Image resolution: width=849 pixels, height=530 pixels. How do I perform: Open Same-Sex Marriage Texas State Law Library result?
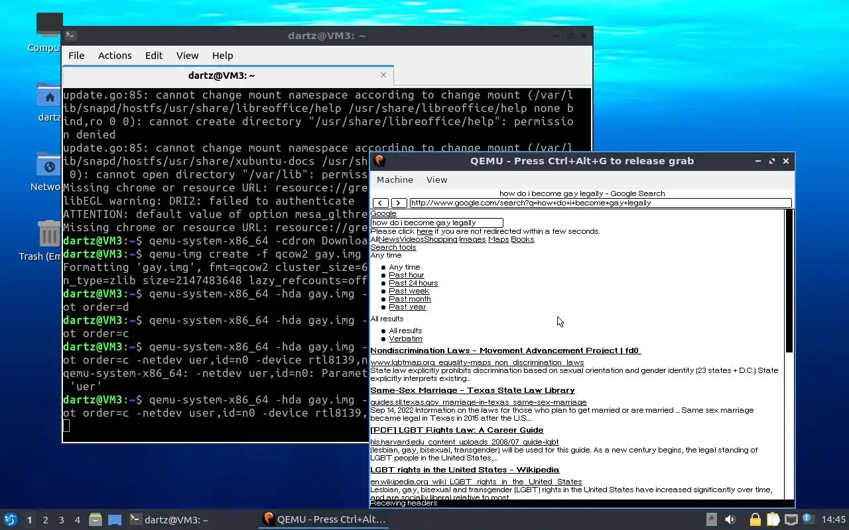pyautogui.click(x=472, y=390)
